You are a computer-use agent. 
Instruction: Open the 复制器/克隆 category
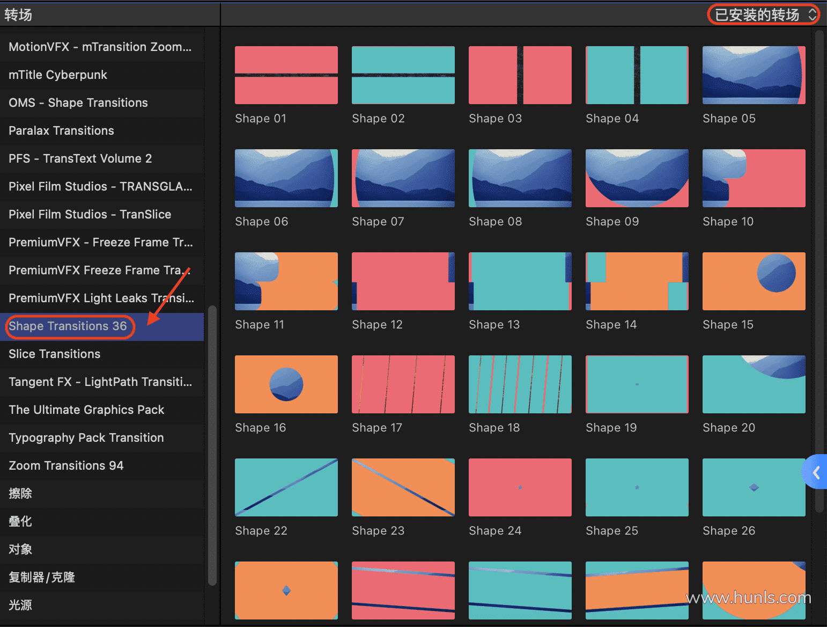coord(42,578)
